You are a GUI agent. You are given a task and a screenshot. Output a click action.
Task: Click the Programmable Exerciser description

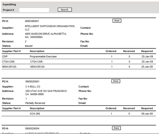pyautogui.click(x=43, y=56)
